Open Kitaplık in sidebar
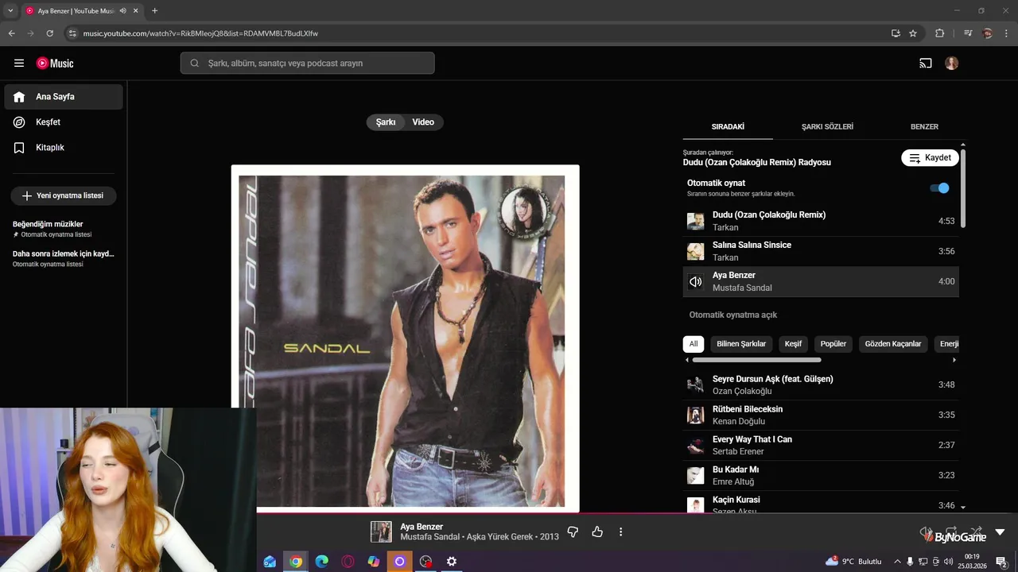 [64, 148]
